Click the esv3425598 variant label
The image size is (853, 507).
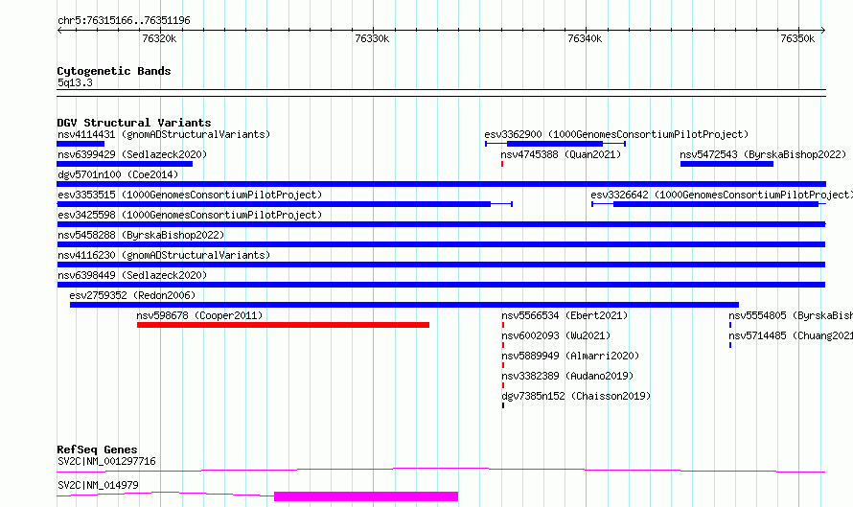point(190,215)
